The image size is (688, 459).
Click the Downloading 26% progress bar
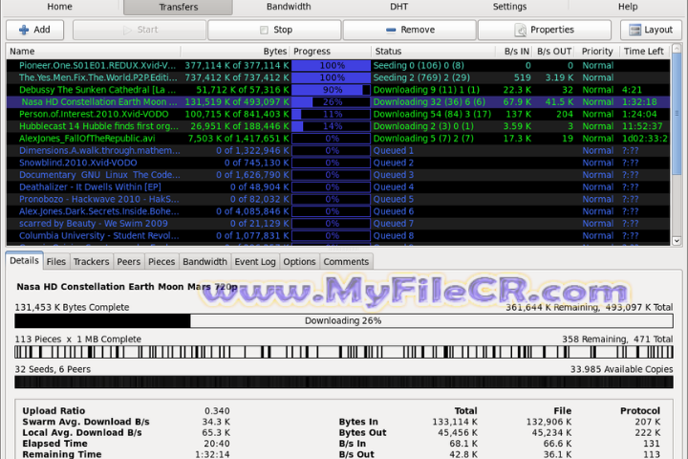point(344,321)
